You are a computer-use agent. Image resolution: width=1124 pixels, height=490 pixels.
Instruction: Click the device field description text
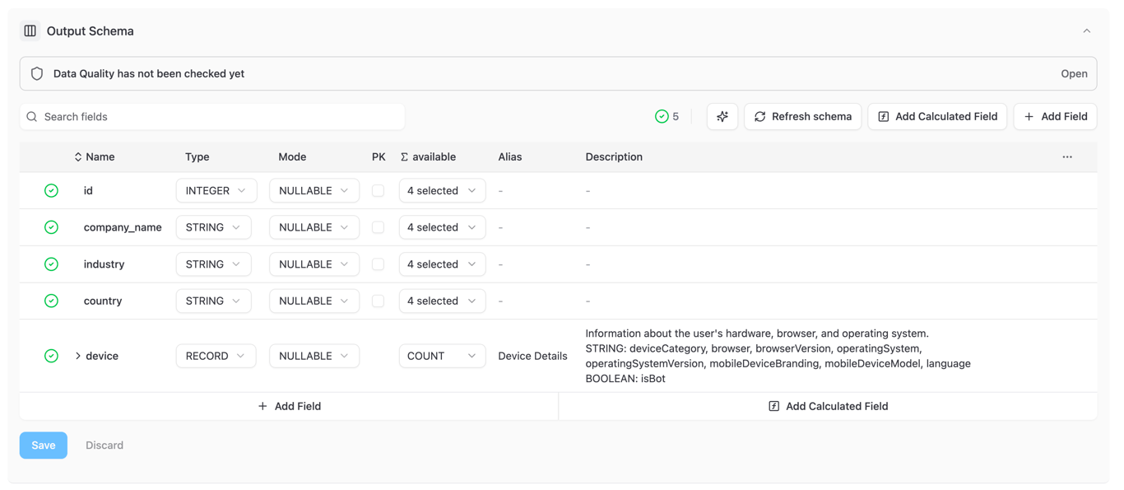tap(778, 356)
